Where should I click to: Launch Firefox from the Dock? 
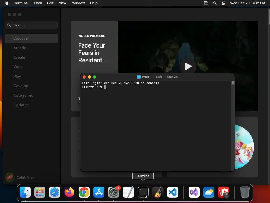(x=69, y=192)
